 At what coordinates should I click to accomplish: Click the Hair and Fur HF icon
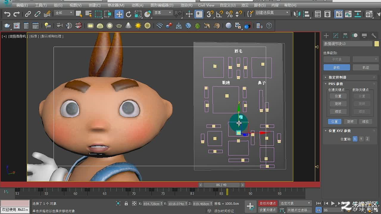[207, 26]
